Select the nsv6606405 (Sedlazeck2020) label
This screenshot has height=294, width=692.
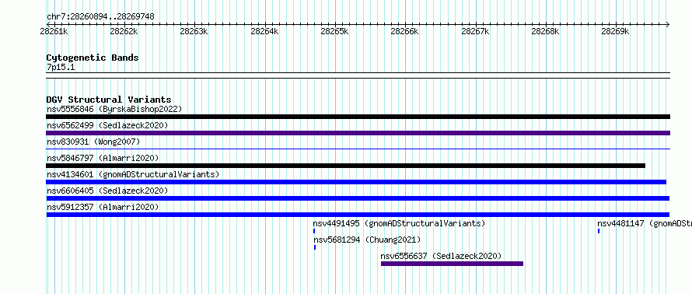pyautogui.click(x=107, y=191)
